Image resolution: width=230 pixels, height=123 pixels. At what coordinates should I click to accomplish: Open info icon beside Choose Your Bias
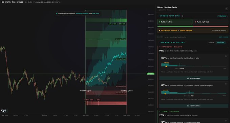click(x=183, y=16)
